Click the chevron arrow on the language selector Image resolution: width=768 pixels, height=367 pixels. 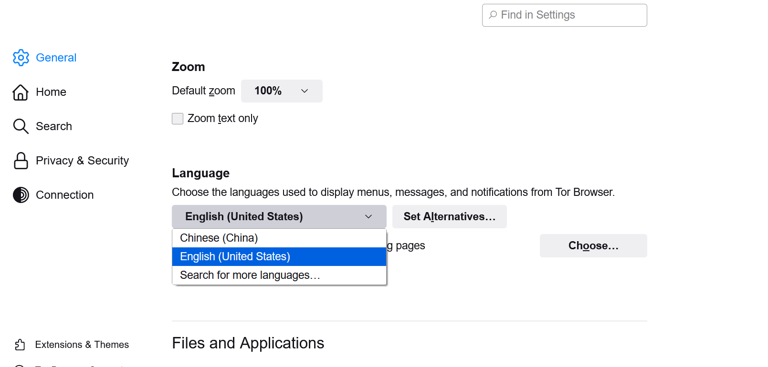[x=368, y=217]
